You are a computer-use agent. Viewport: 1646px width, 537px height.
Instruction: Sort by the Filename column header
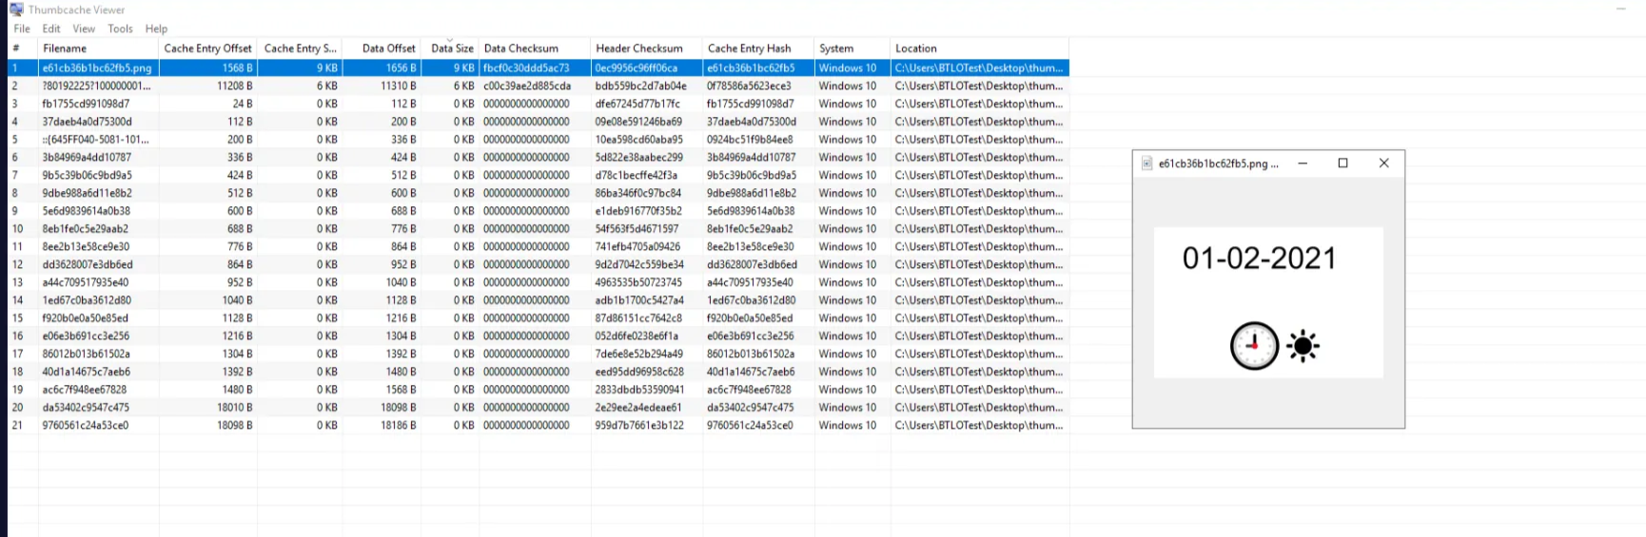coord(99,48)
